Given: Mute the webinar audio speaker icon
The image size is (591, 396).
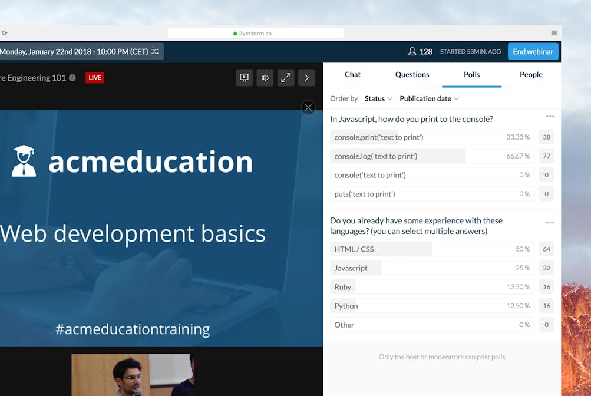Looking at the screenshot, I should [x=265, y=78].
